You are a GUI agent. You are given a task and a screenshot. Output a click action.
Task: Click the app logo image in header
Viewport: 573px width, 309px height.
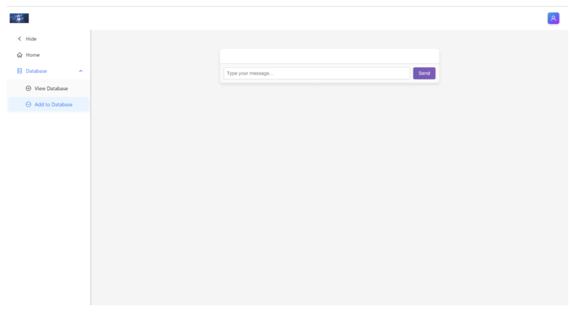[x=19, y=18]
